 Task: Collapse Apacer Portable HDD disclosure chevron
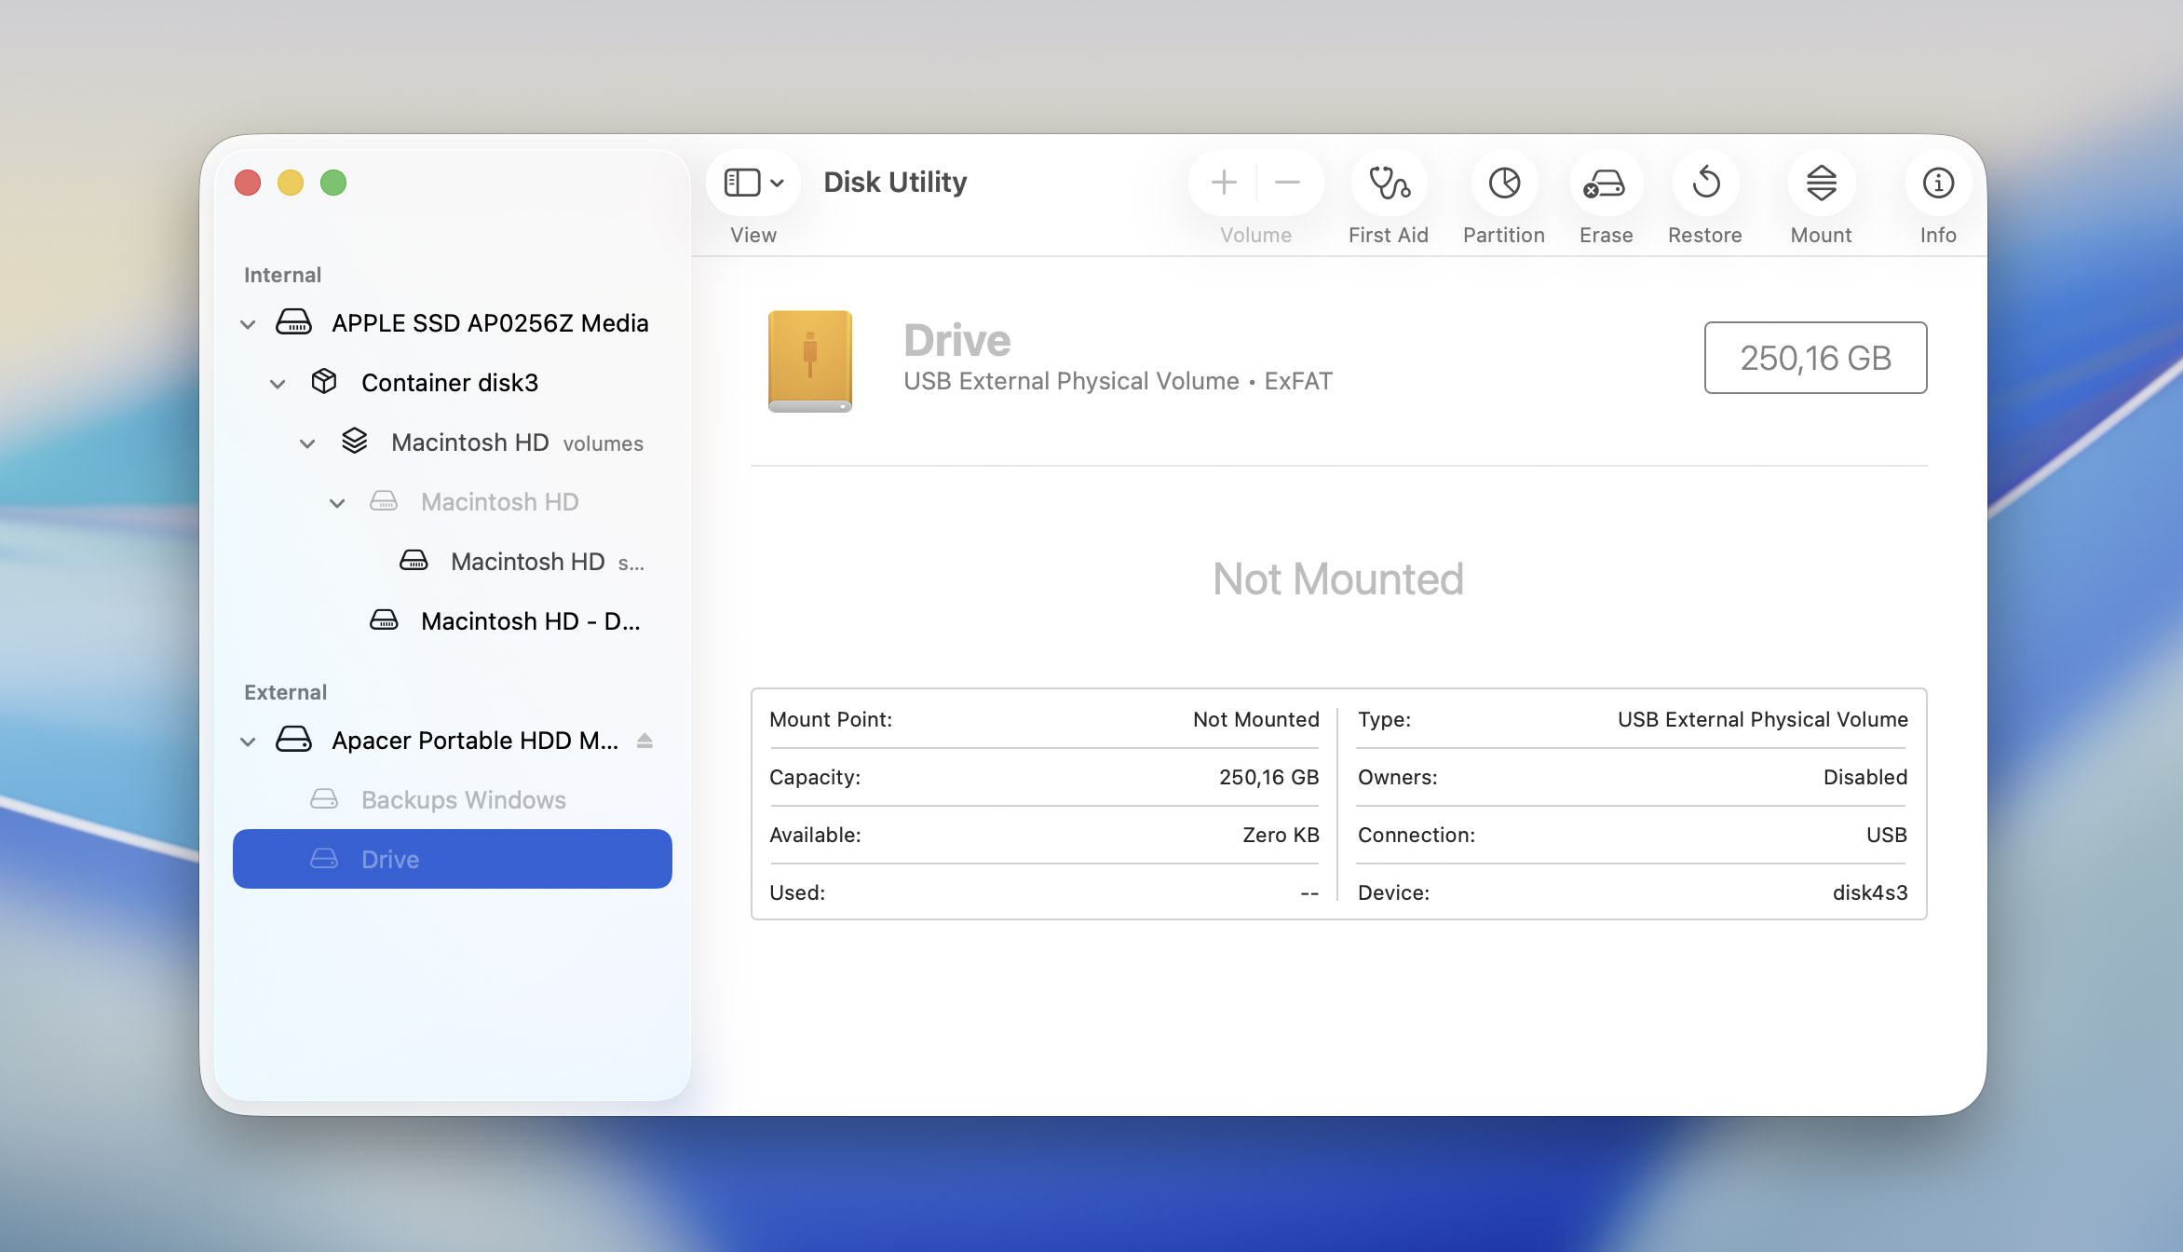tap(248, 742)
